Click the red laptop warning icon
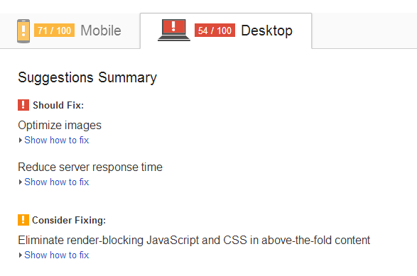 tap(174, 30)
